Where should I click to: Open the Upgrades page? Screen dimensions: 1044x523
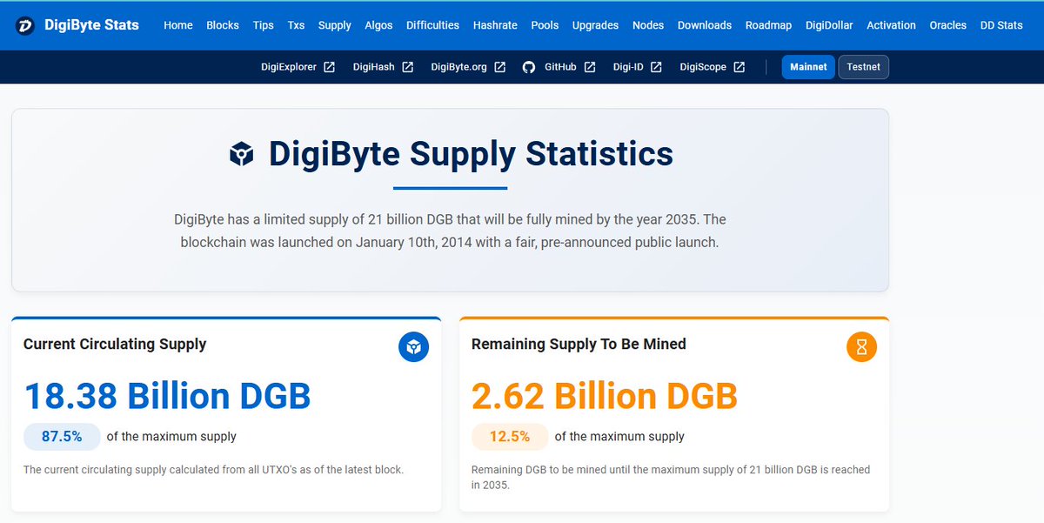coord(596,25)
